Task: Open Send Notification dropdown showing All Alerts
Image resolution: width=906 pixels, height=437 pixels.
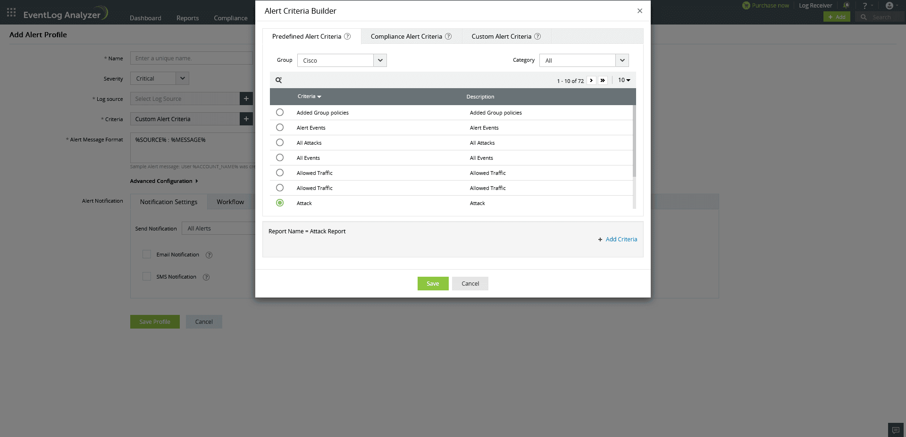Action: point(218,229)
